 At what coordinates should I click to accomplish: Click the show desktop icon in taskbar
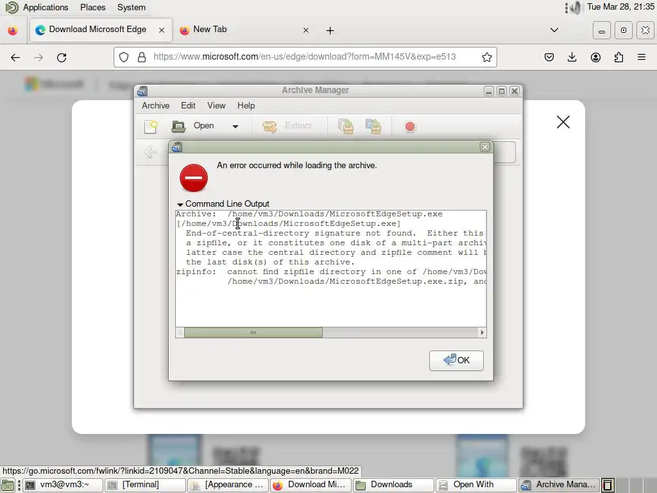tap(8, 485)
